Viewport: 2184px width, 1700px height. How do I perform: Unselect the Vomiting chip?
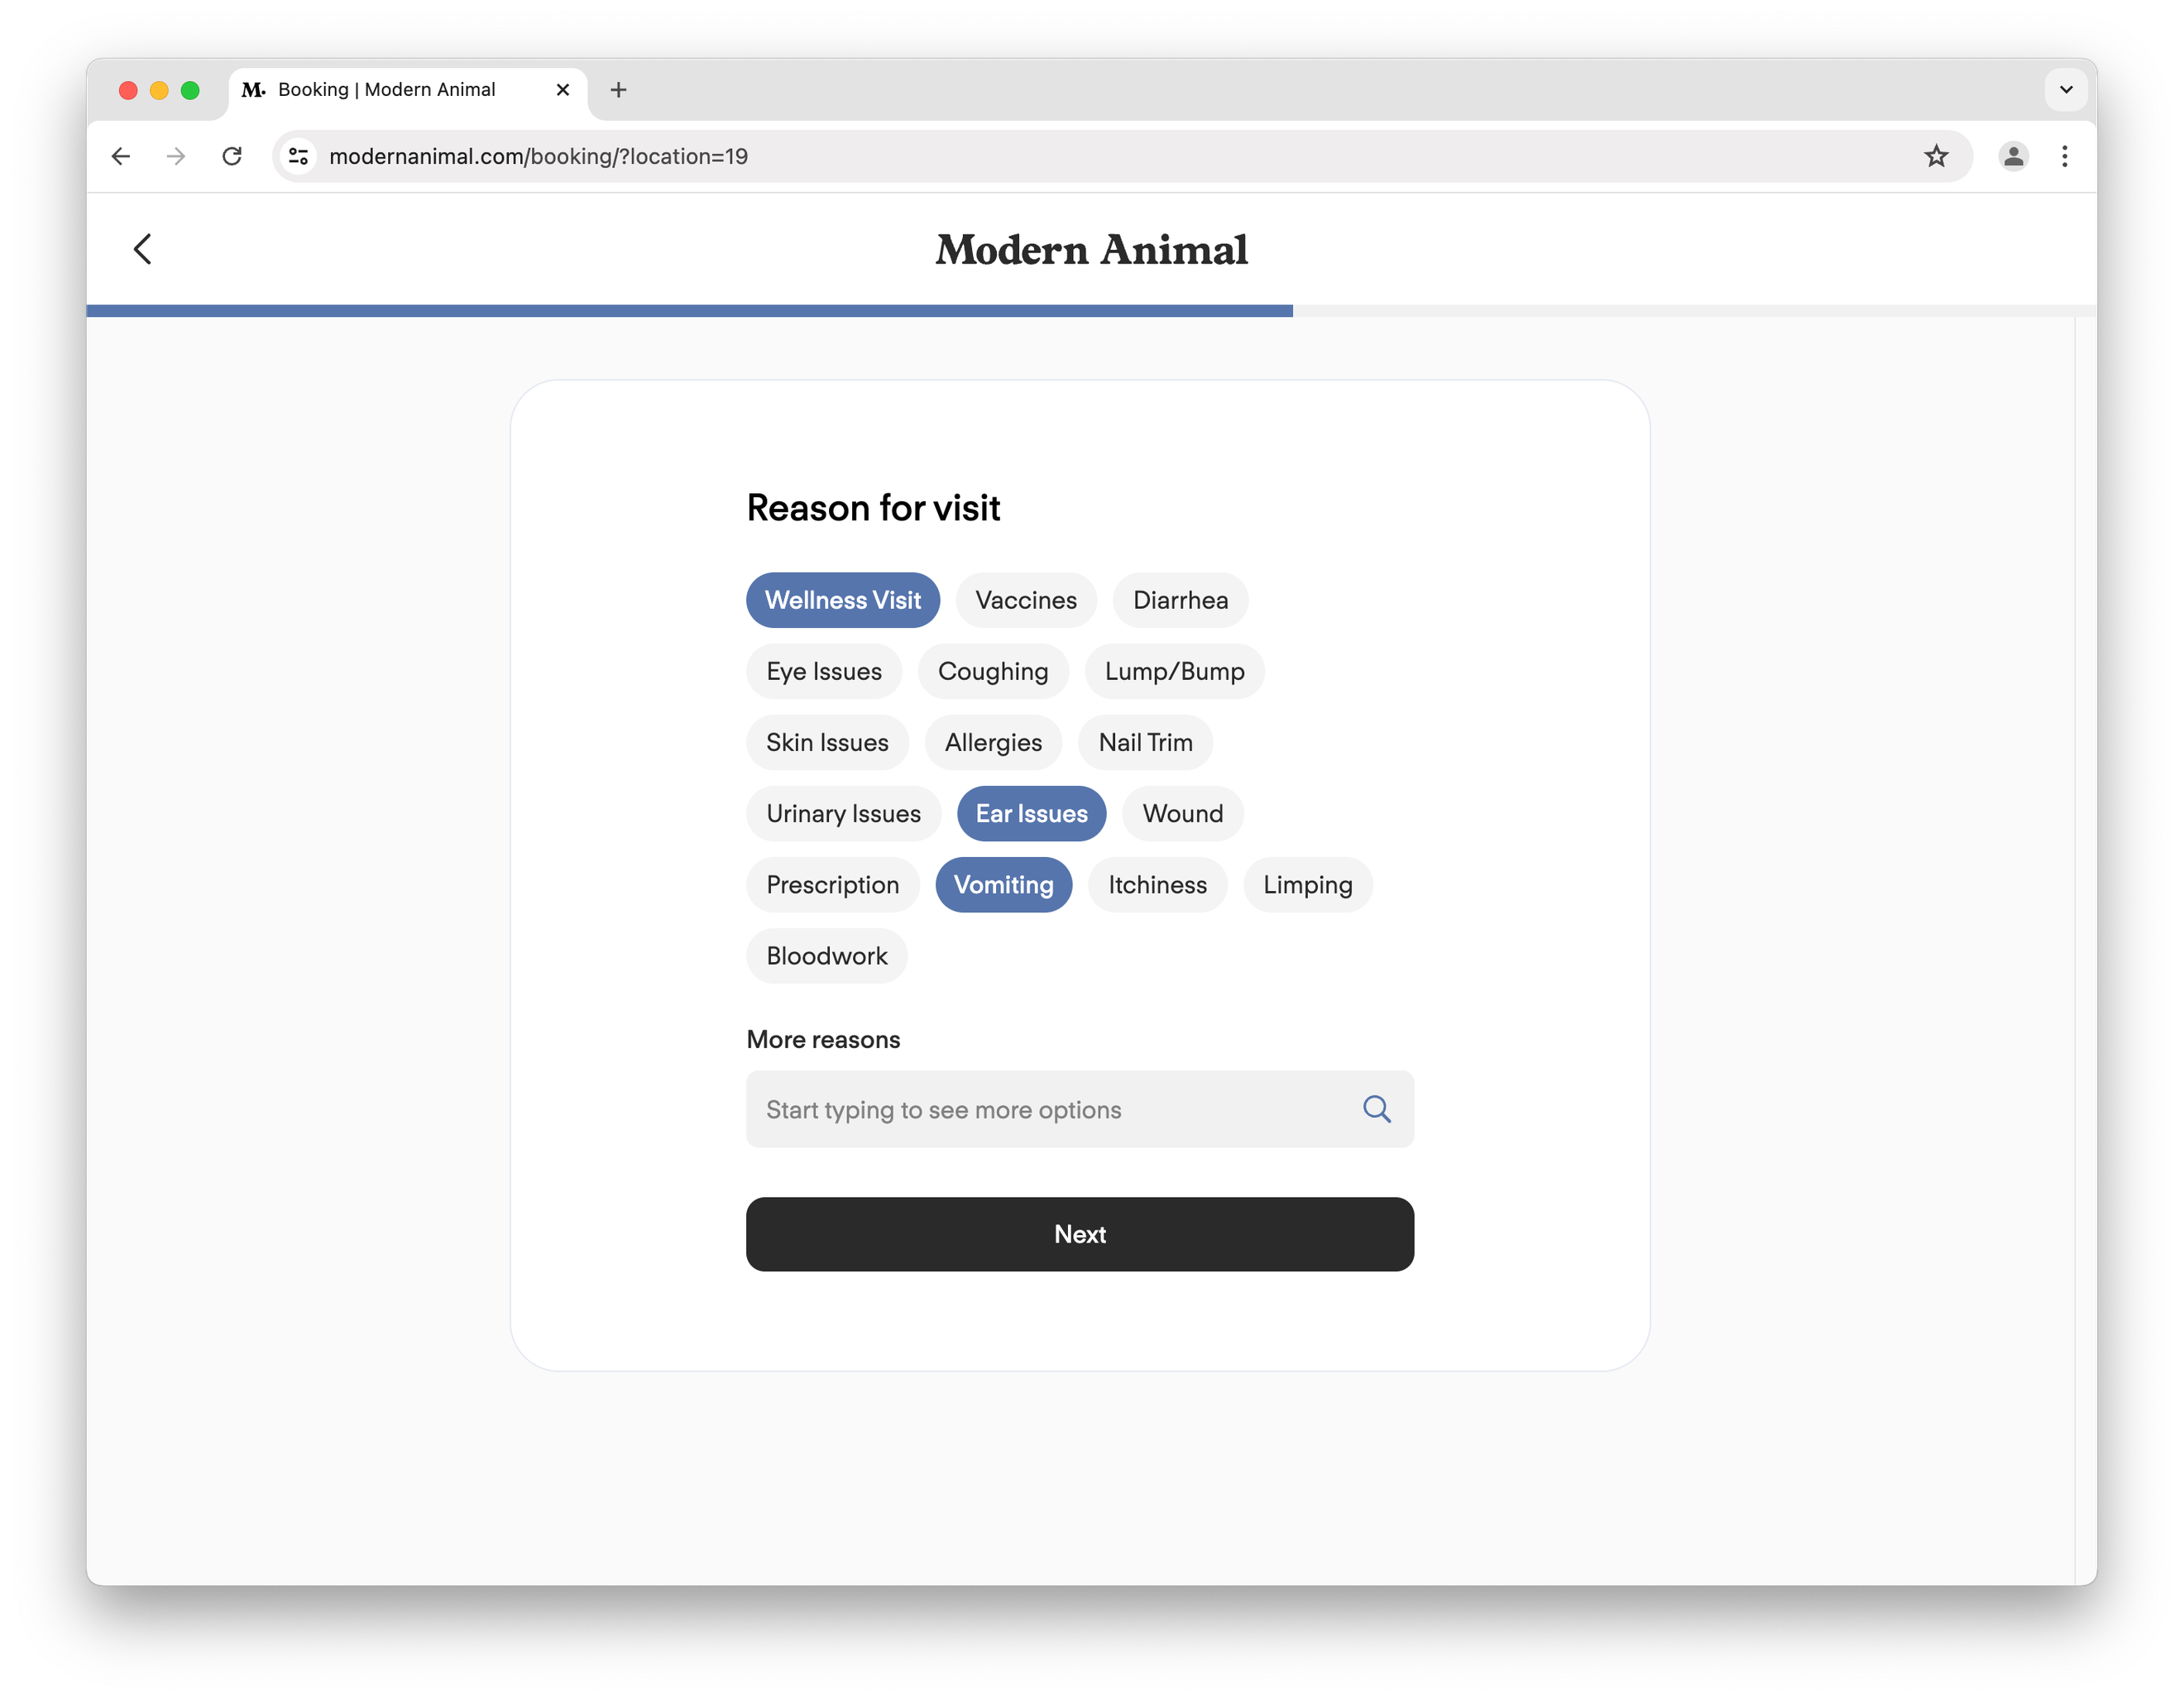(1003, 885)
